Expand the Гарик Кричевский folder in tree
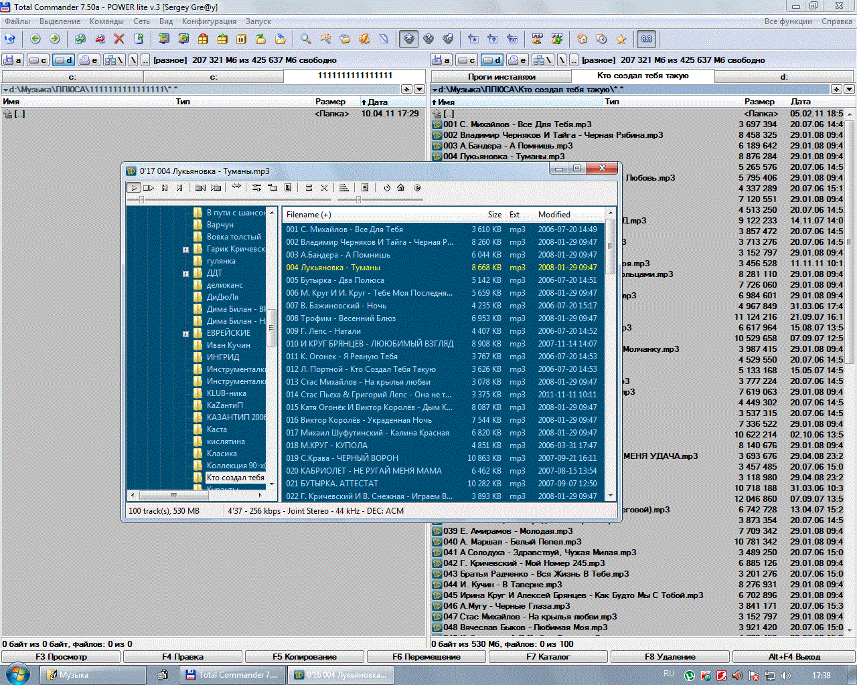The image size is (857, 685). point(185,250)
